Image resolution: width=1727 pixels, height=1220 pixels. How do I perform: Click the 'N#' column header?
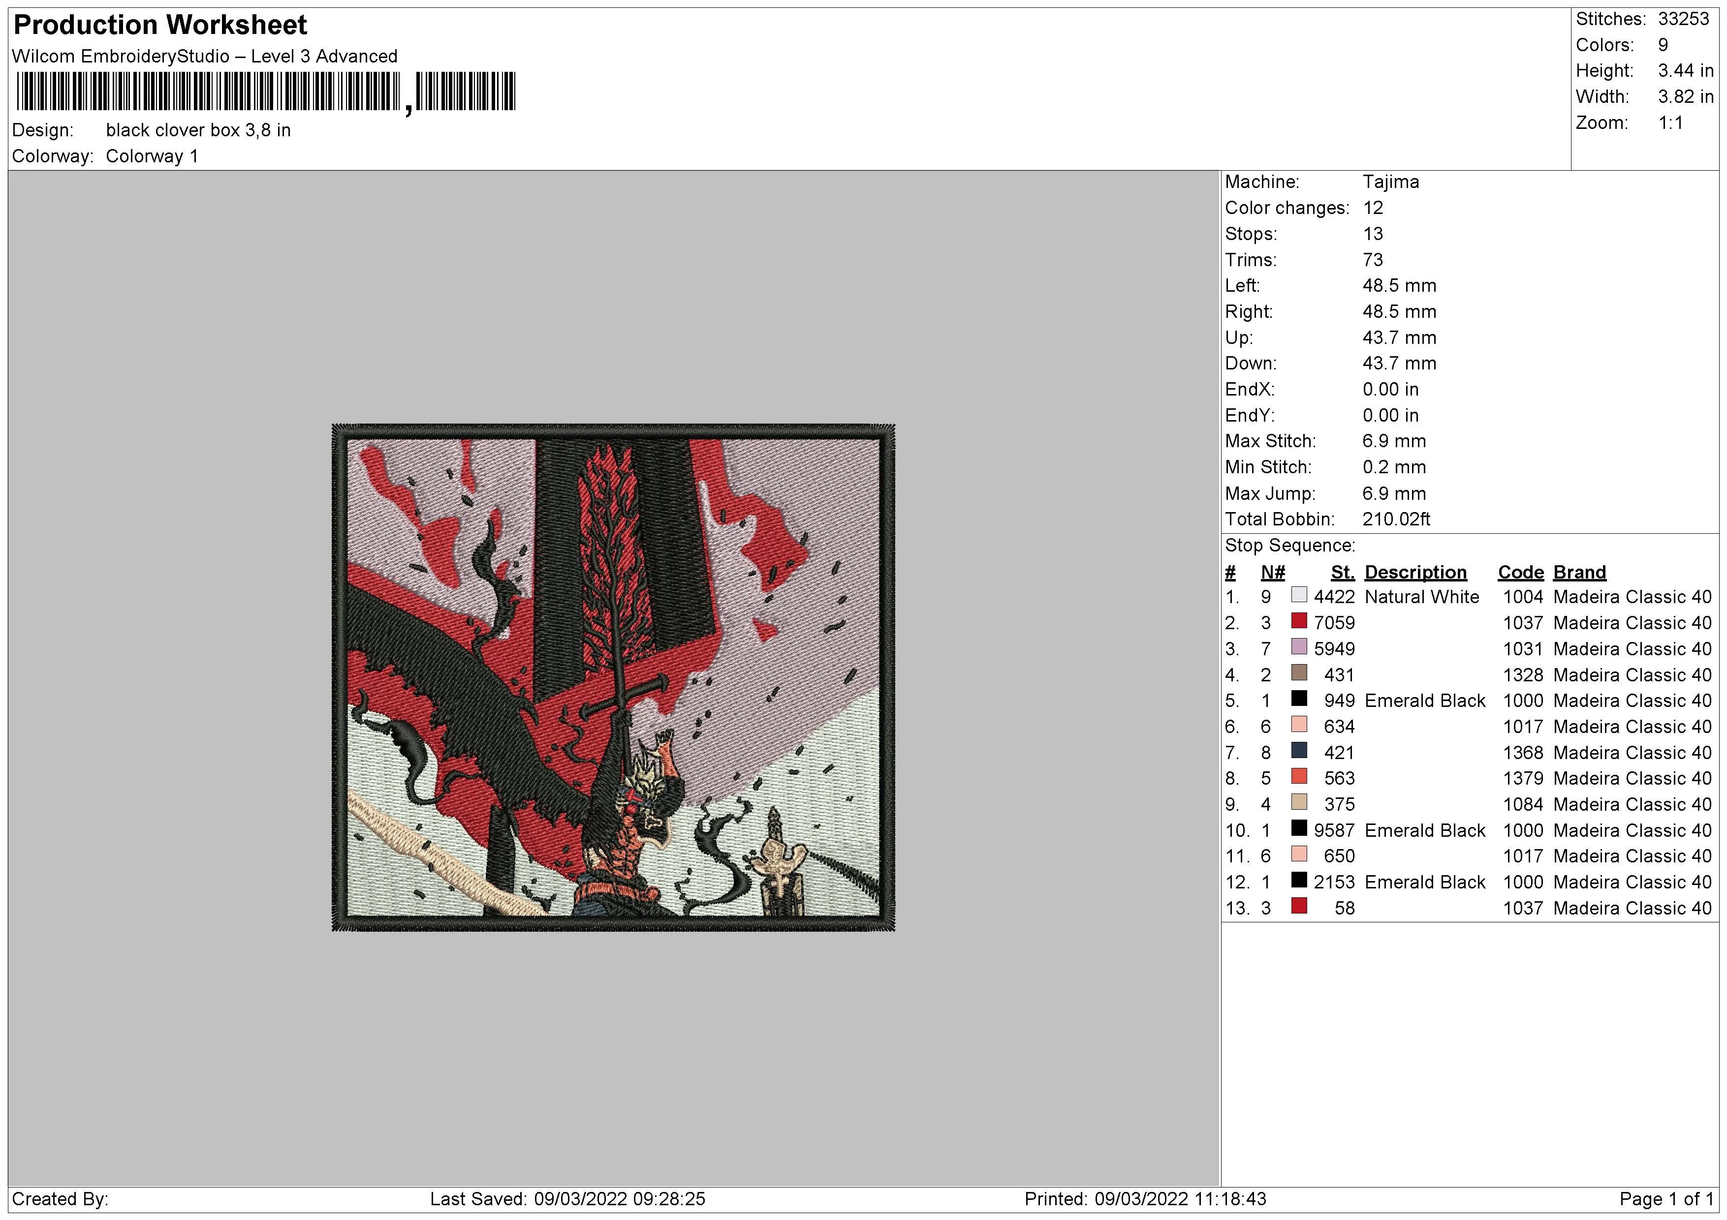tap(1273, 572)
